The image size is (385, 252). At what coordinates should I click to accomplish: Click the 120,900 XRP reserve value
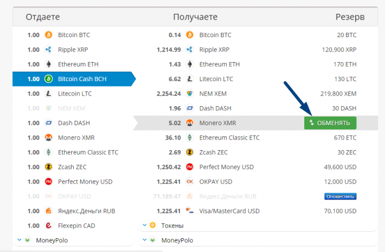click(x=339, y=50)
